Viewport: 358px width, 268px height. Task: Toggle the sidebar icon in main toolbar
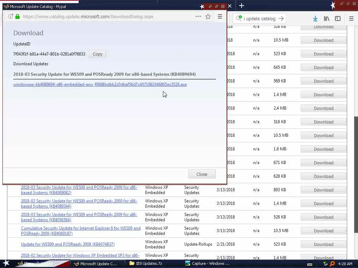click(x=338, y=19)
